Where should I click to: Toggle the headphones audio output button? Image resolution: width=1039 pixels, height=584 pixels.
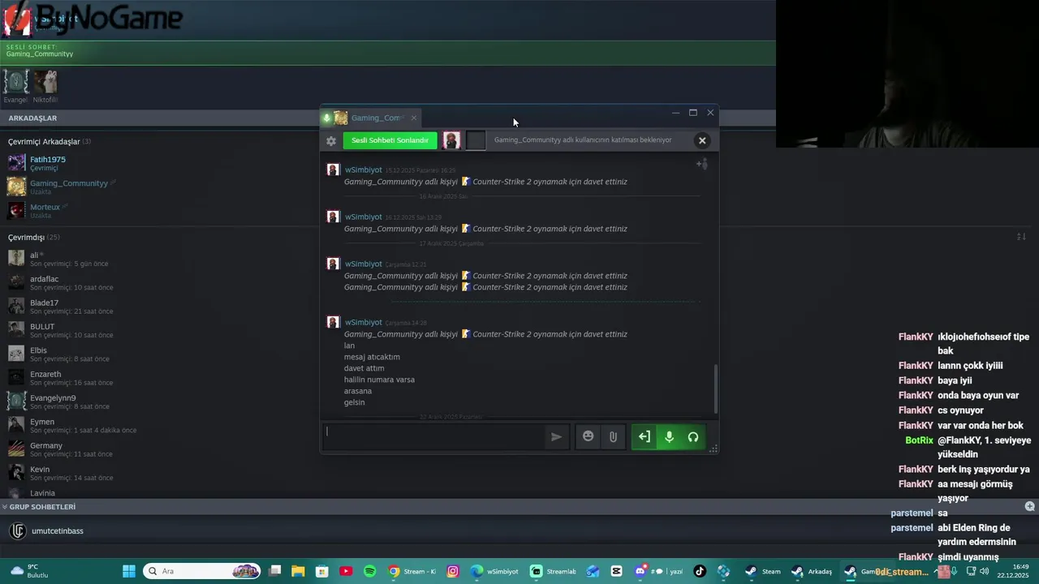pyautogui.click(x=693, y=436)
